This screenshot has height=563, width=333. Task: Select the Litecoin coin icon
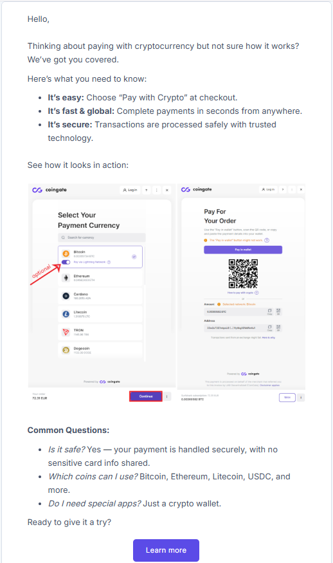pos(66,314)
